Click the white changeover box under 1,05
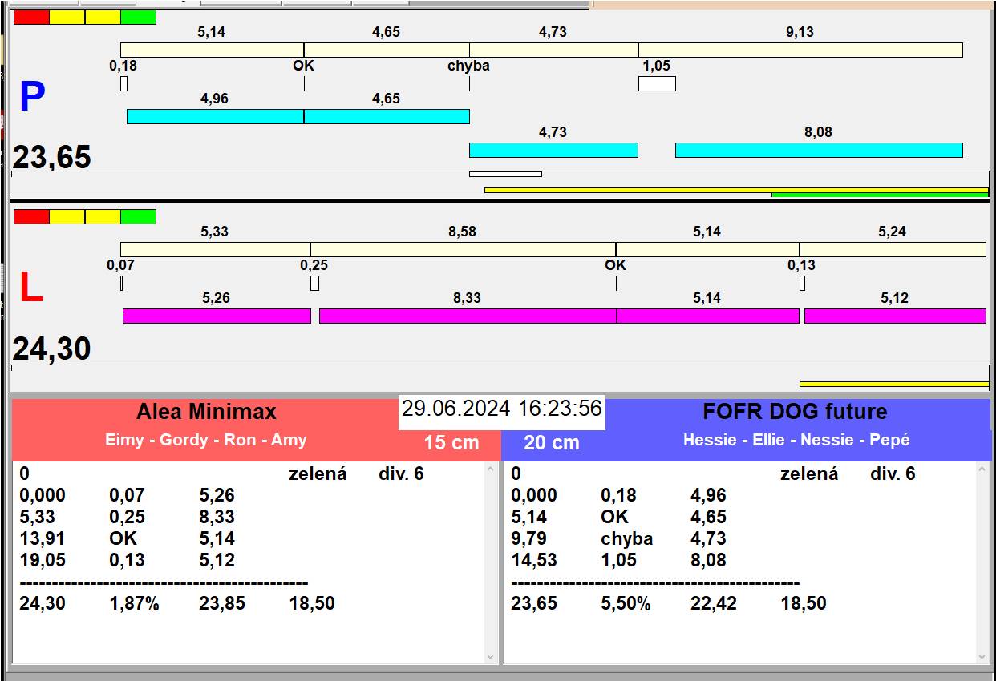Image resolution: width=996 pixels, height=681 pixels. click(657, 83)
